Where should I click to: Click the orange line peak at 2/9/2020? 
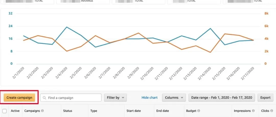[x=139, y=33]
